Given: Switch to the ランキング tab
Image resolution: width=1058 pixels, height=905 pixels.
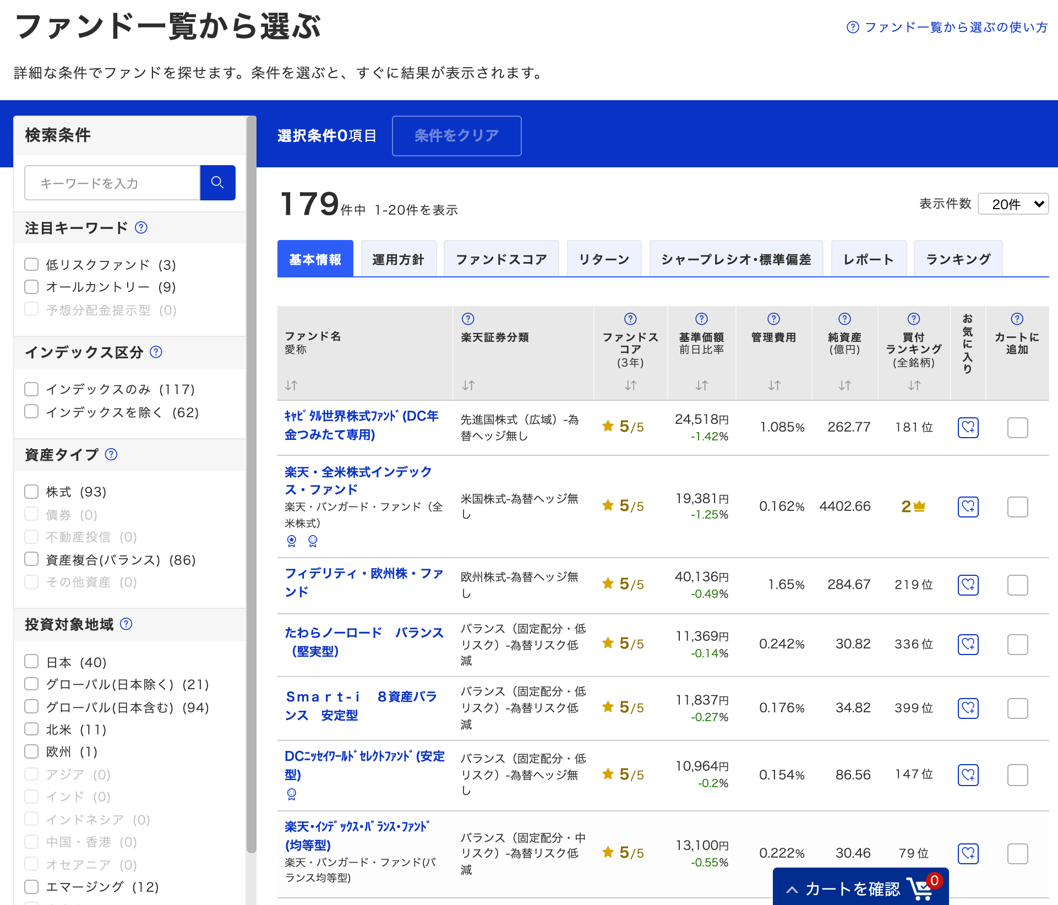Looking at the screenshot, I should (958, 259).
